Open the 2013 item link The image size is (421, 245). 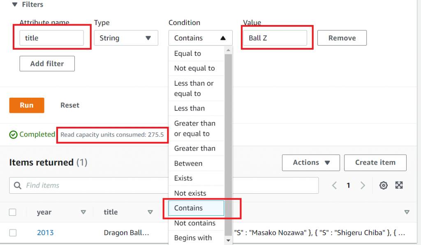[45, 233]
